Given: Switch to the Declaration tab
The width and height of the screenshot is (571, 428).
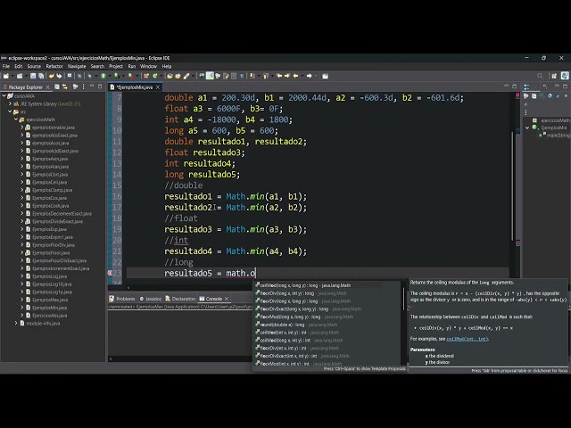Looking at the screenshot, I should tap(180, 299).
